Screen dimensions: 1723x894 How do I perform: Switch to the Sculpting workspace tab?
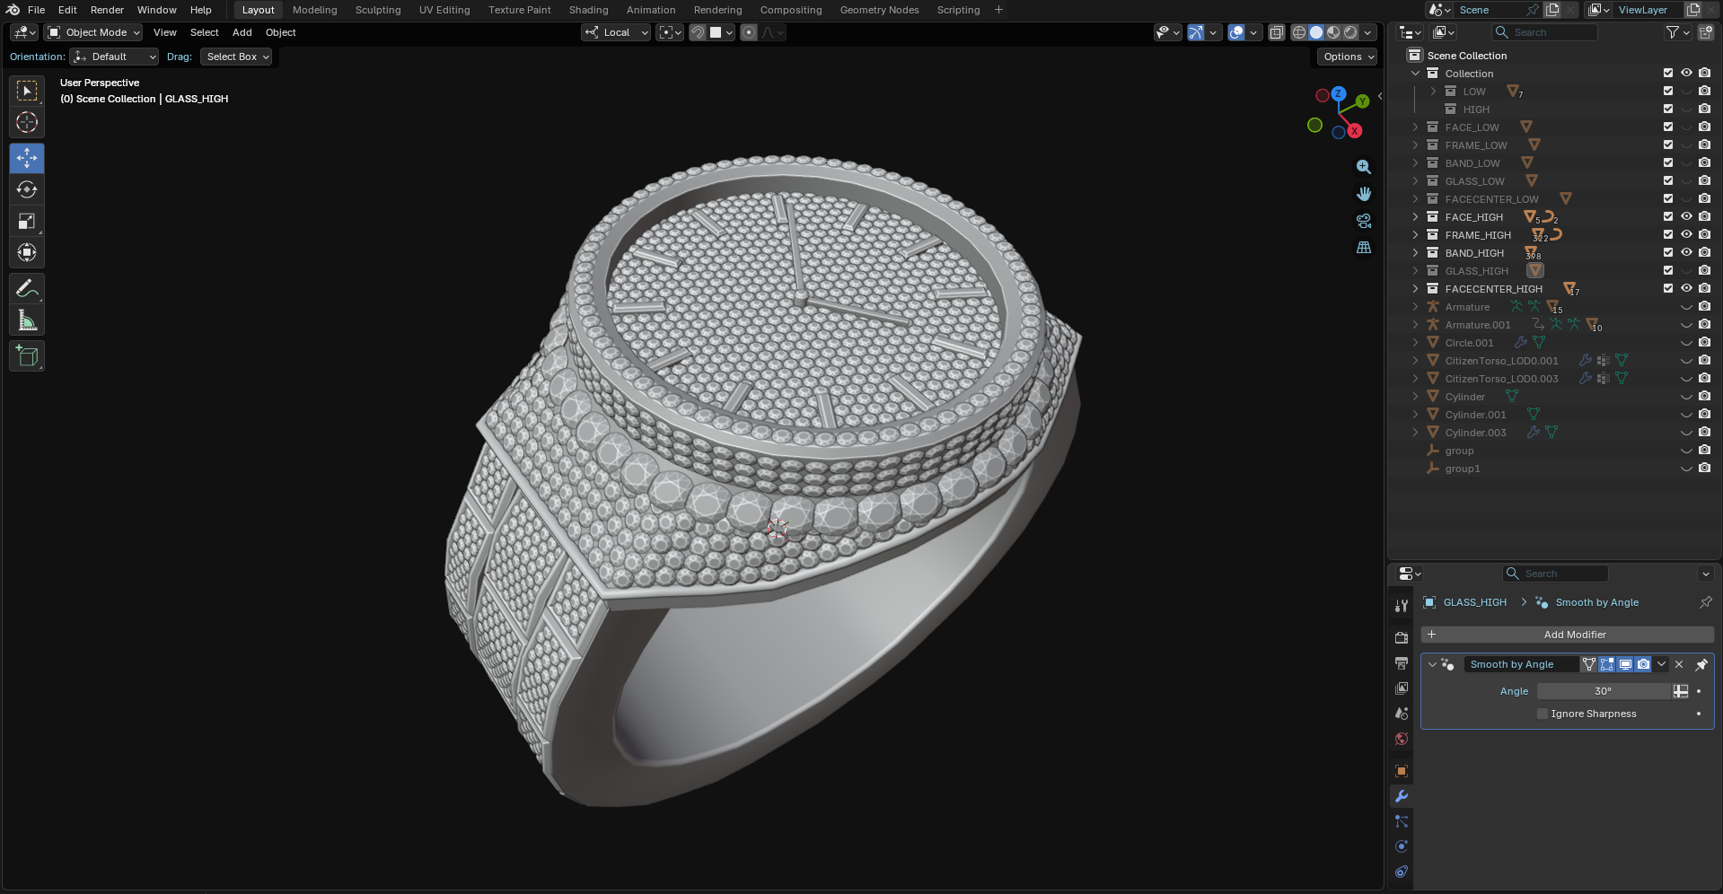tap(377, 10)
